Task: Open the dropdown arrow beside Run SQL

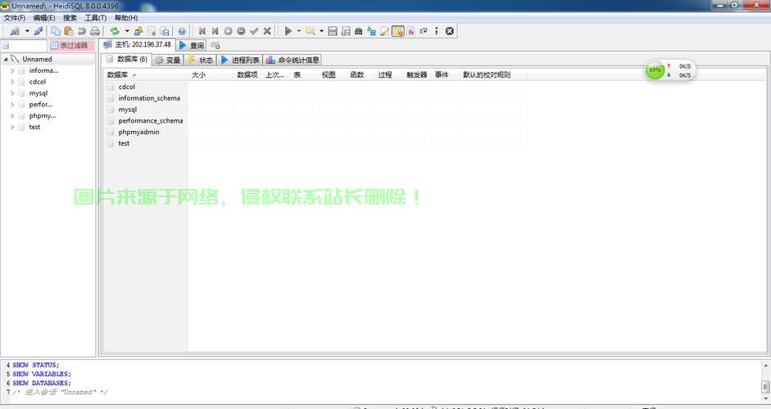Action: point(298,31)
